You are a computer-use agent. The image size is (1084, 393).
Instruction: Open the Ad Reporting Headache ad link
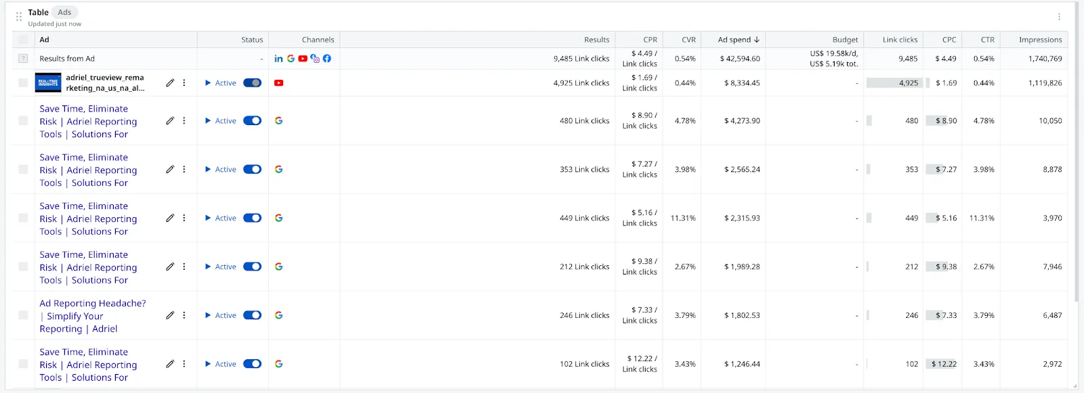coord(92,316)
